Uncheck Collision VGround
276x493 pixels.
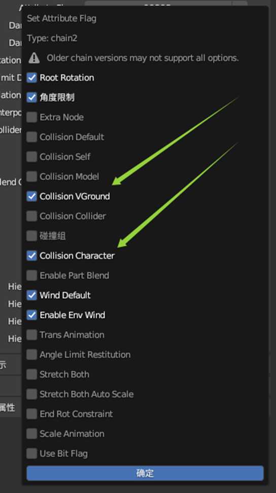click(x=32, y=196)
